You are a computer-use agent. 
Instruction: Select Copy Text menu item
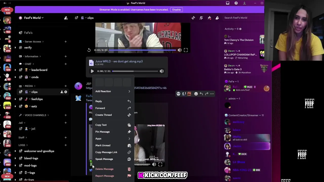(113, 125)
